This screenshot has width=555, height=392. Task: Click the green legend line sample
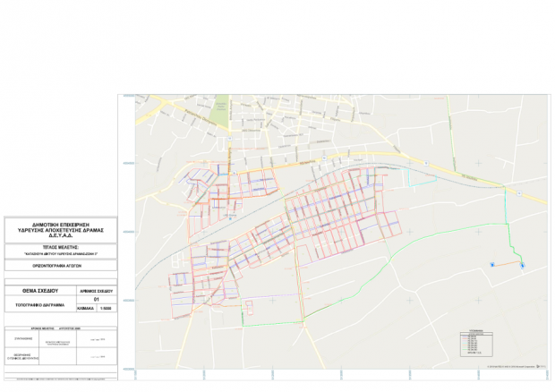tap(465, 350)
